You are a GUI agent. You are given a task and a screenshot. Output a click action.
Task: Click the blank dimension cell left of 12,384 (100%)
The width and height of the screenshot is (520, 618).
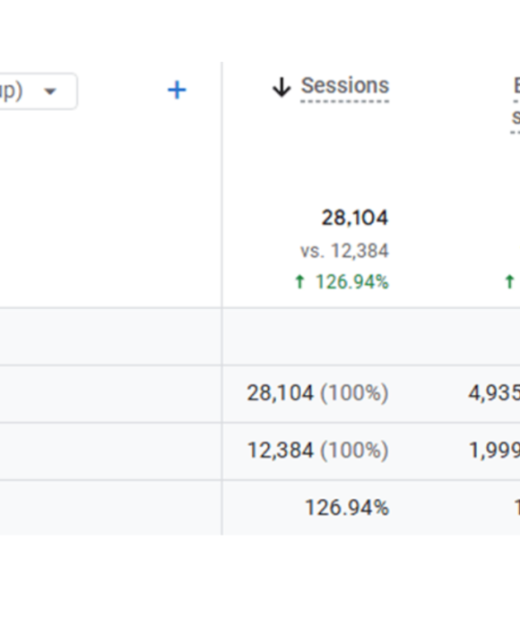click(x=111, y=451)
